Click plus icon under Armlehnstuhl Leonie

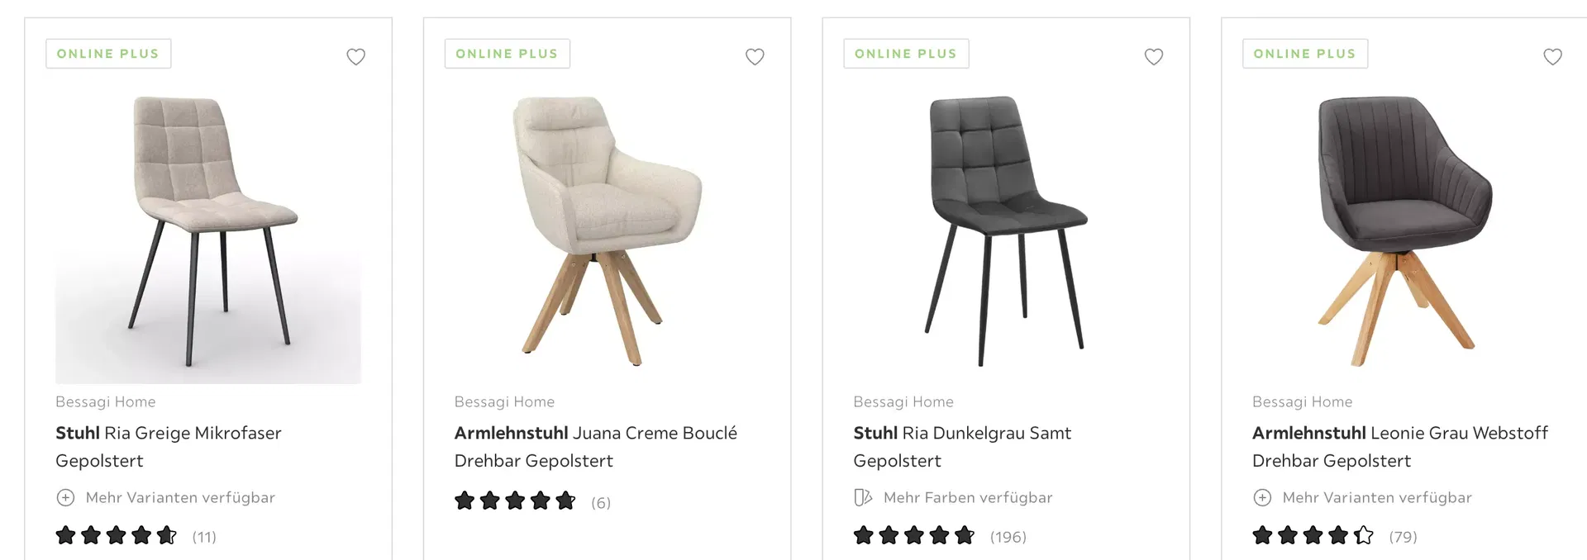1262,498
